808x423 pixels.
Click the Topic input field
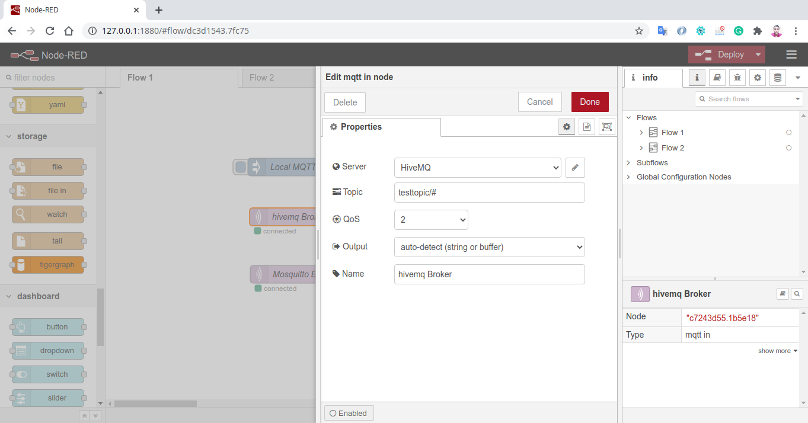pos(489,193)
